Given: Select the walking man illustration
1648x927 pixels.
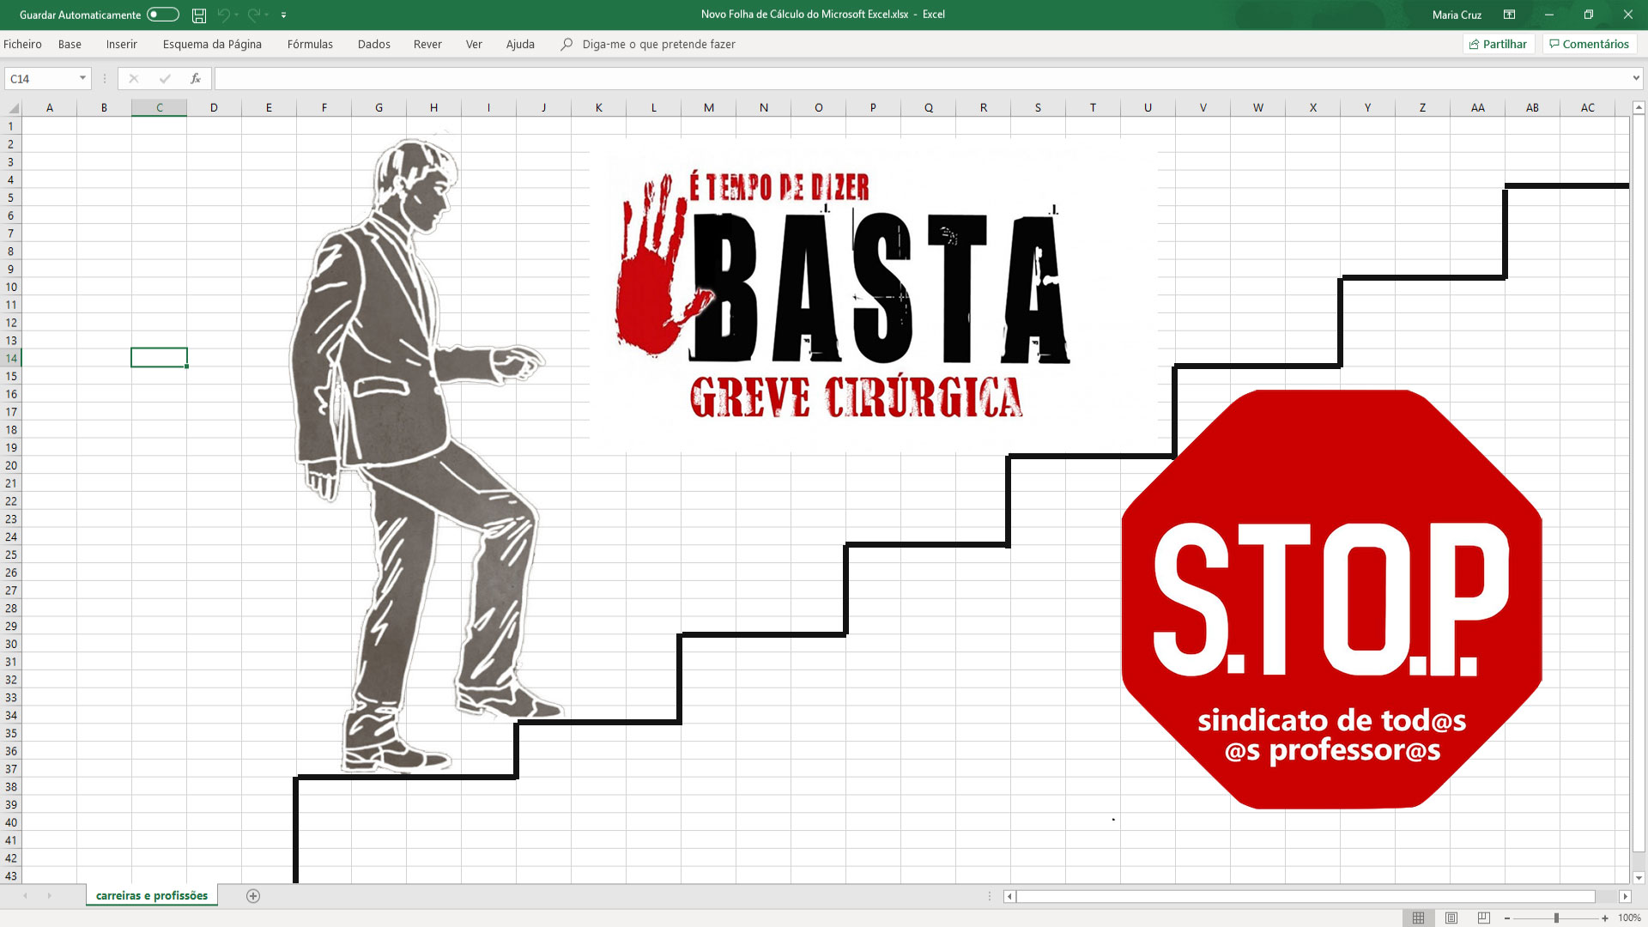Looking at the screenshot, I should [x=427, y=455].
